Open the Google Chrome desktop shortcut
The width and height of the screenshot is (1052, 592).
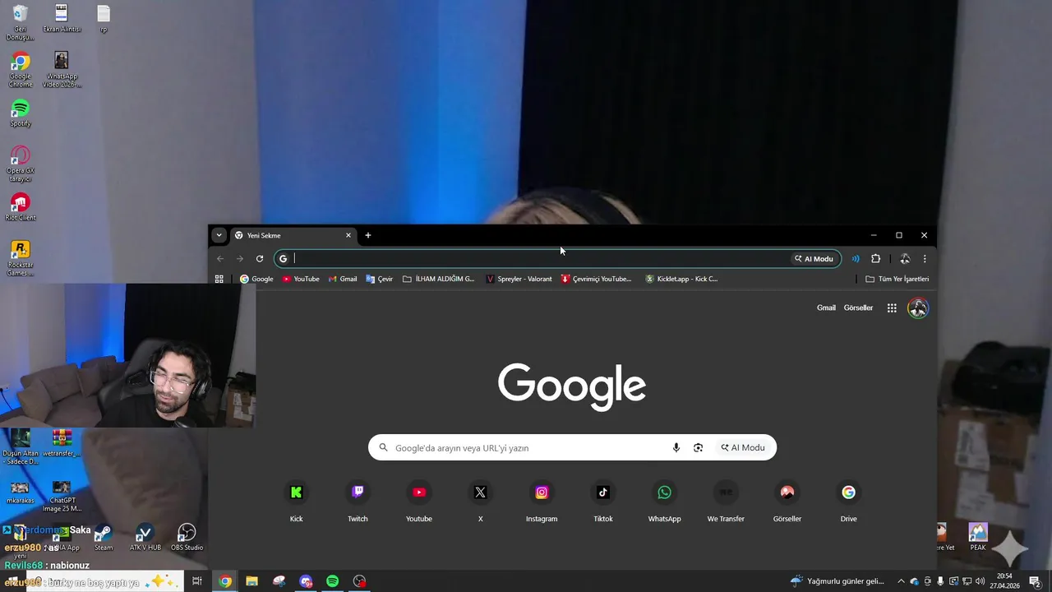tap(21, 70)
